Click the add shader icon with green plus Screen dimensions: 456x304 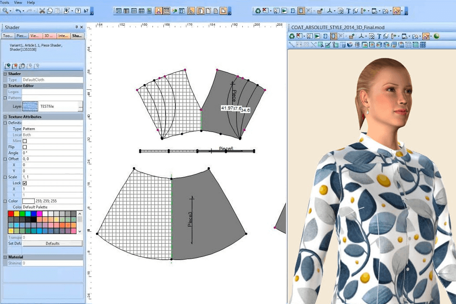(x=8, y=66)
